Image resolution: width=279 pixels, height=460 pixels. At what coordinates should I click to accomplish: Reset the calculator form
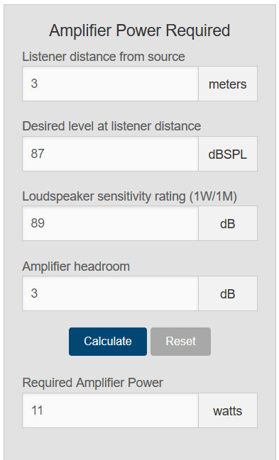click(x=180, y=342)
